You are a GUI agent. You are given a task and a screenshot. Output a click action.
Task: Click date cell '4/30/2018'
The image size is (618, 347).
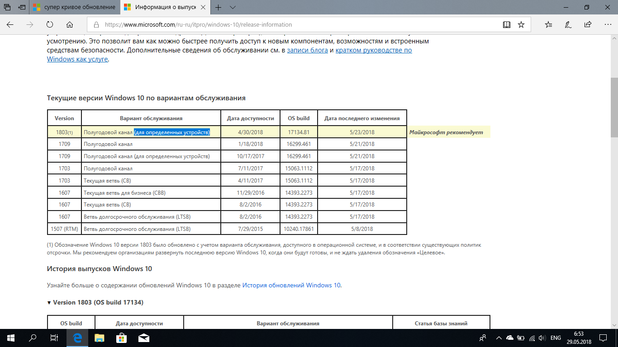point(250,132)
